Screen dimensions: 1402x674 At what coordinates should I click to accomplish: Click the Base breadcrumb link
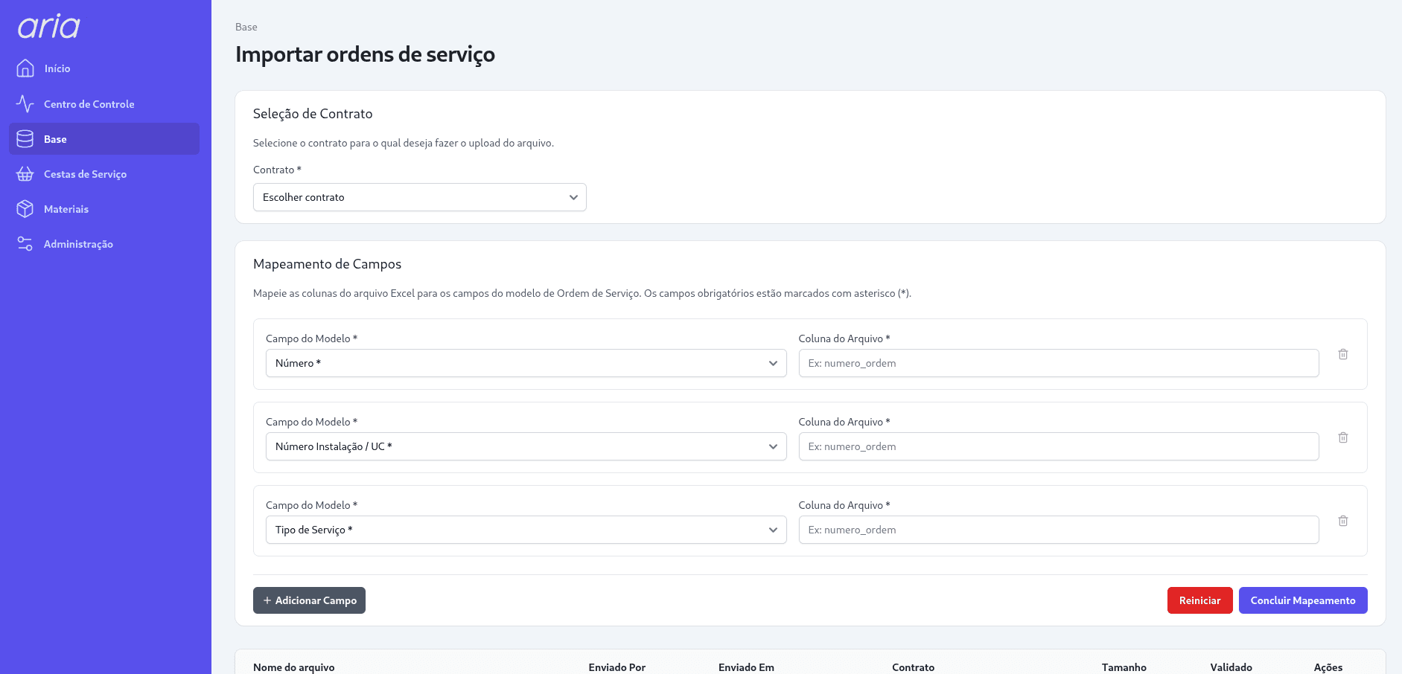tap(246, 27)
